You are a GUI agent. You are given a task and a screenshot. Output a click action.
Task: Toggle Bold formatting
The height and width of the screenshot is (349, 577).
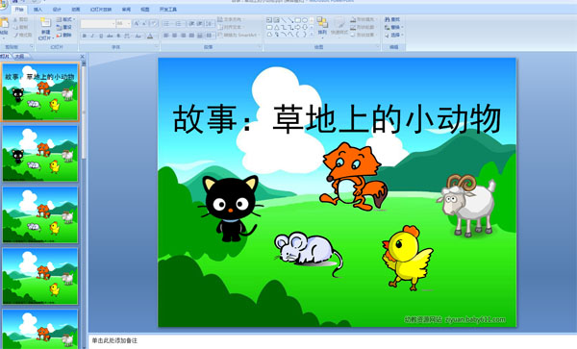[x=85, y=36]
